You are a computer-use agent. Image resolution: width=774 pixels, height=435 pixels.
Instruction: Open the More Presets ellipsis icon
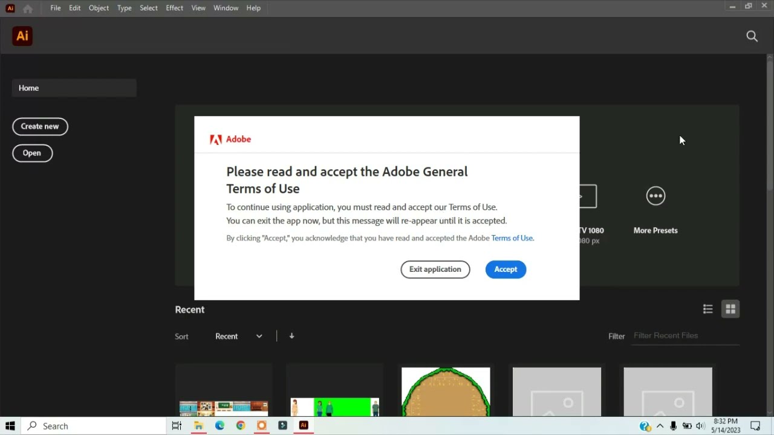[655, 196]
